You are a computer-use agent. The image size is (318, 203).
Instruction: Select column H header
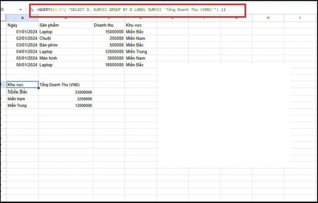pyautogui.click(x=268, y=18)
